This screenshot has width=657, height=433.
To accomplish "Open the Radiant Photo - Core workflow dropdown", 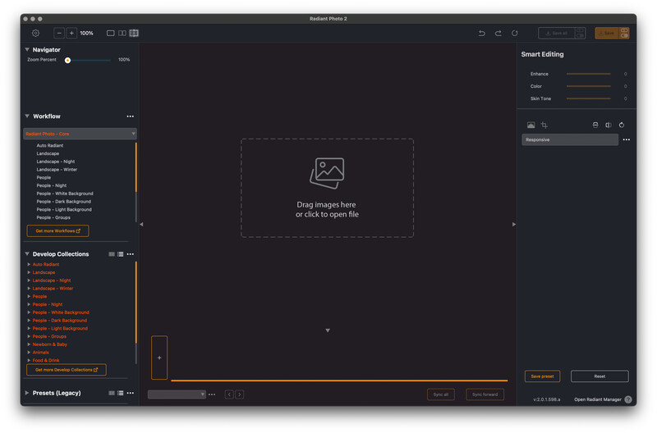I will (x=80, y=134).
